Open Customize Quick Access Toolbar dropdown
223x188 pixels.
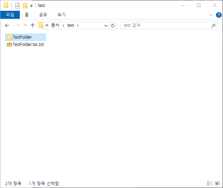tap(31, 6)
